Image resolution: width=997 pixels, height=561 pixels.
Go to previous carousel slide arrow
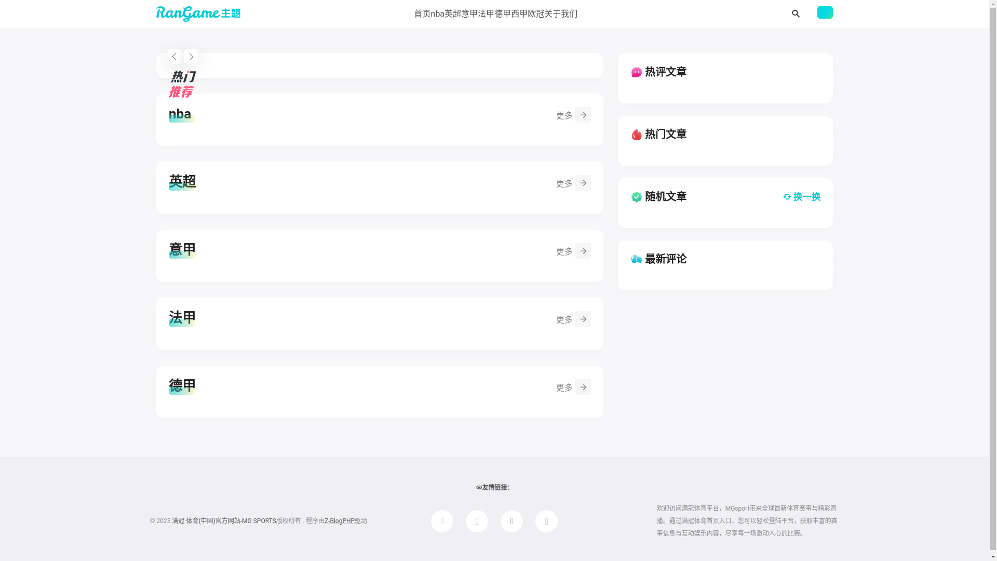pos(174,57)
